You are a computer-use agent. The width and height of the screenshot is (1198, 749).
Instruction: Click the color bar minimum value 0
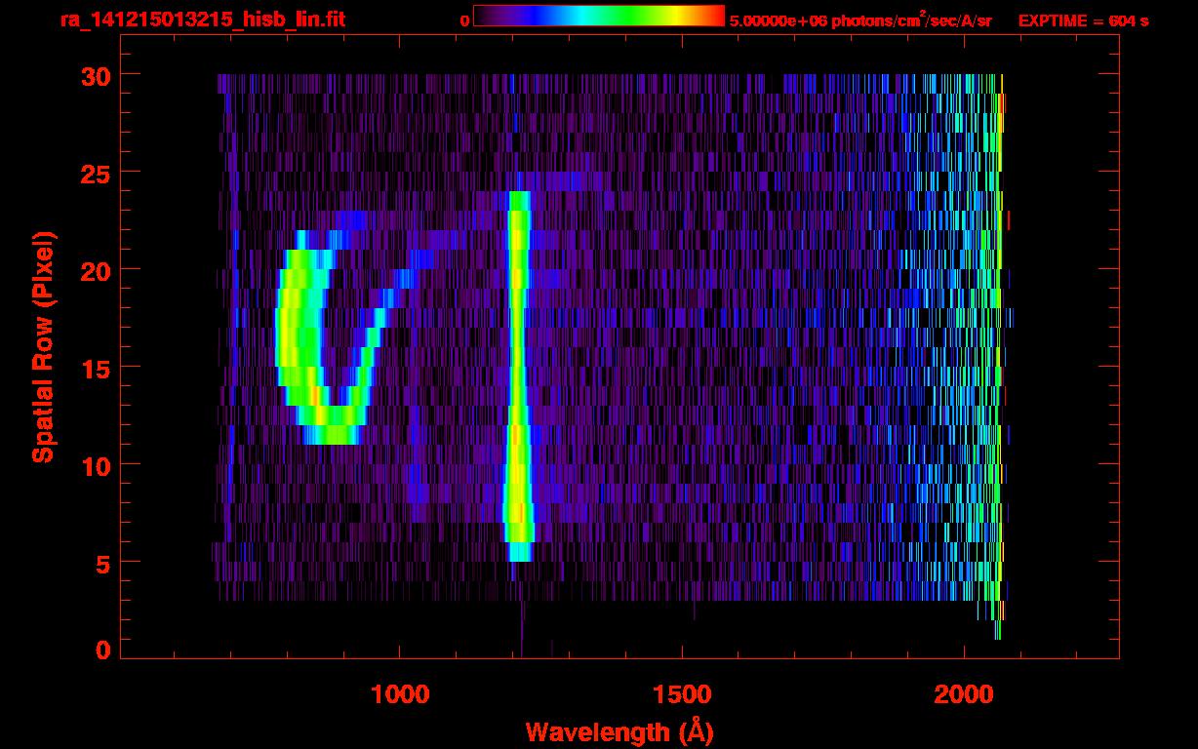tap(464, 20)
